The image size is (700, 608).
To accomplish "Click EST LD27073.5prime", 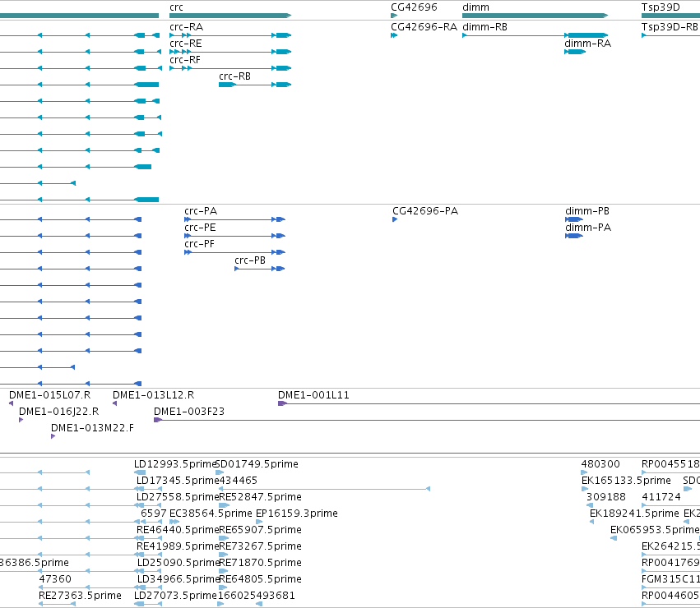I will 175,596.
